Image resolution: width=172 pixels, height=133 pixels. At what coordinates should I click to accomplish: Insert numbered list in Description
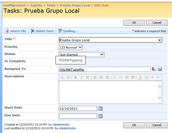click(115, 78)
